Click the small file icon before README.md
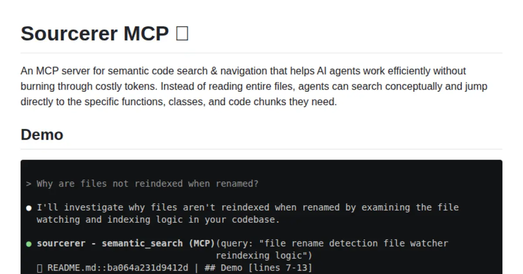Screen dimensions: 523x274 pos(39,268)
